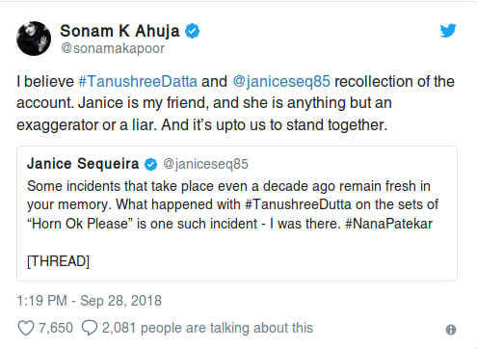Open the tweet timestamp 1:19 PM - Sep 28, 2018
The width and height of the screenshot is (477, 349).
coord(89,301)
